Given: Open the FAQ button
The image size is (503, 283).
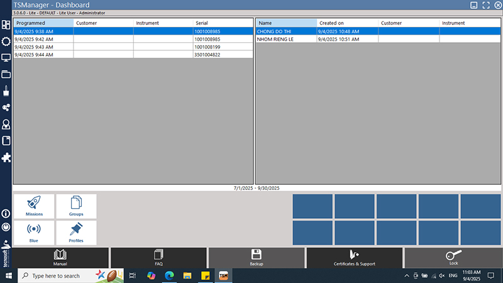Looking at the screenshot, I should (158, 258).
